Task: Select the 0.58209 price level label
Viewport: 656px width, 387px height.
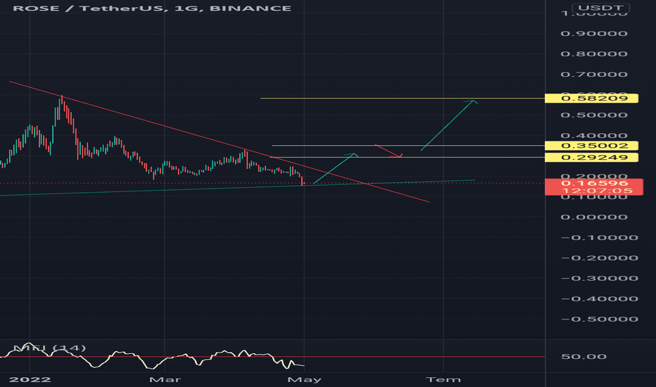Action: point(591,99)
